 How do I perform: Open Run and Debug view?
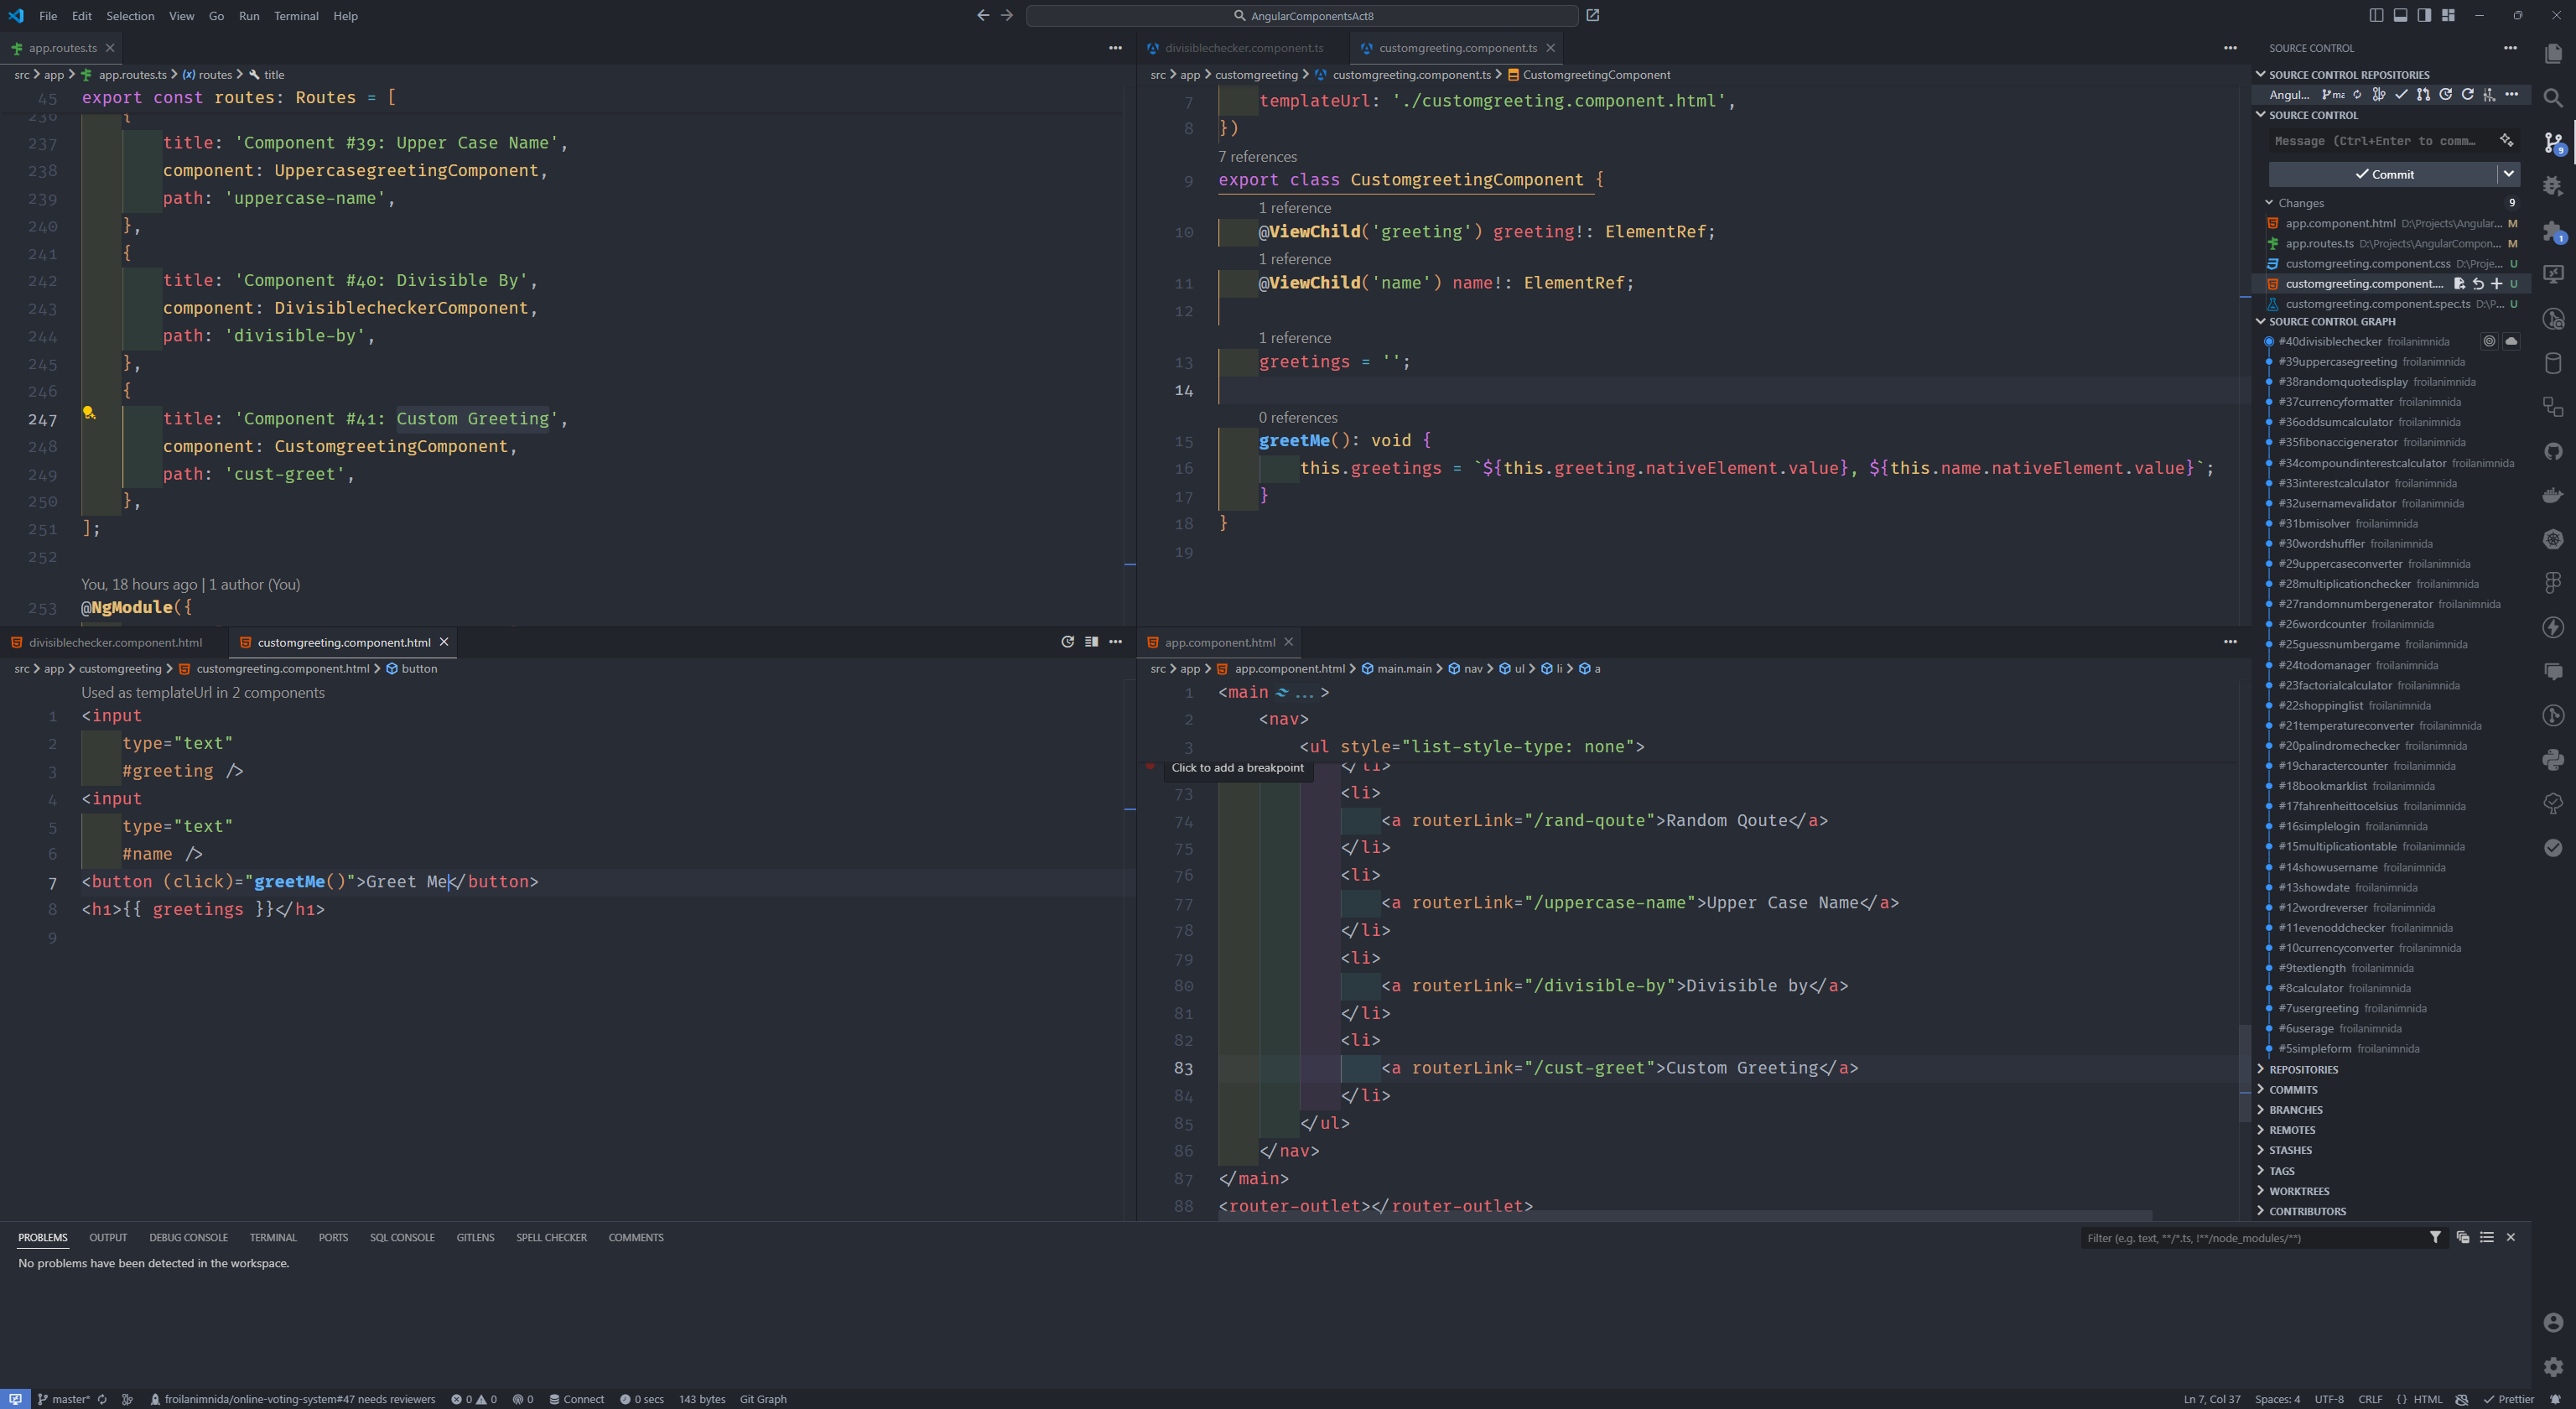2553,185
